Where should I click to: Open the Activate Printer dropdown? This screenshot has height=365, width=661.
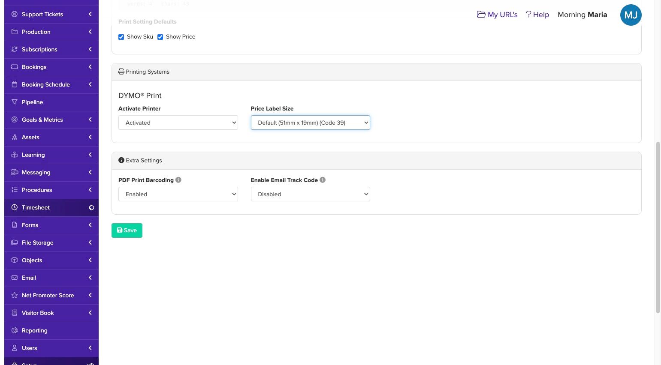pos(178,123)
